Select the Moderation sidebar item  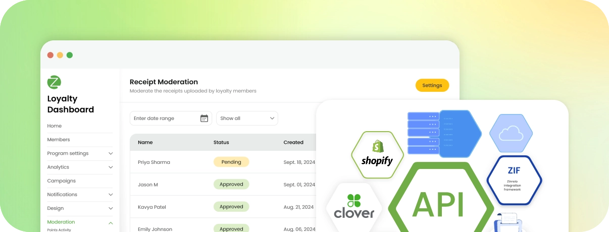pos(61,222)
